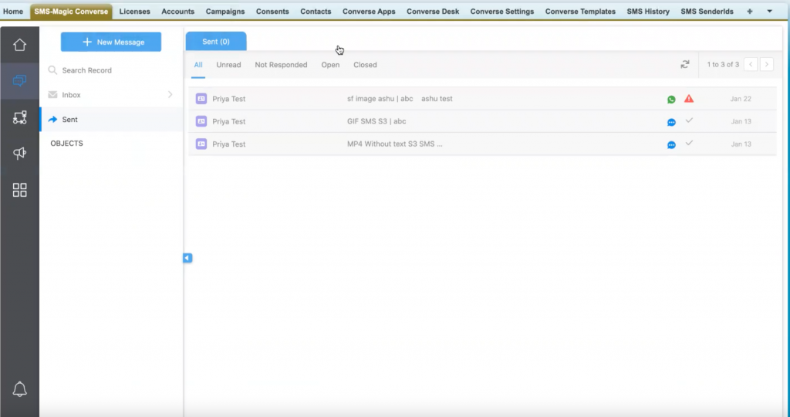Select the Sent folder

pos(111,120)
